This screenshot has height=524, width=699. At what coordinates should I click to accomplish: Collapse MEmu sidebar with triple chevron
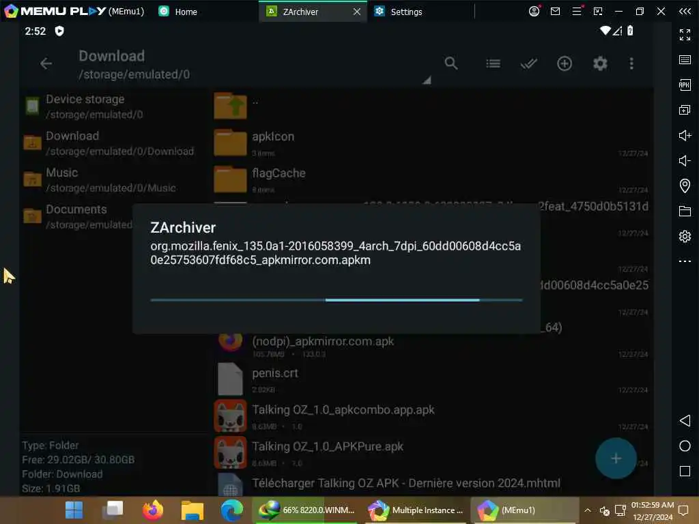click(685, 11)
